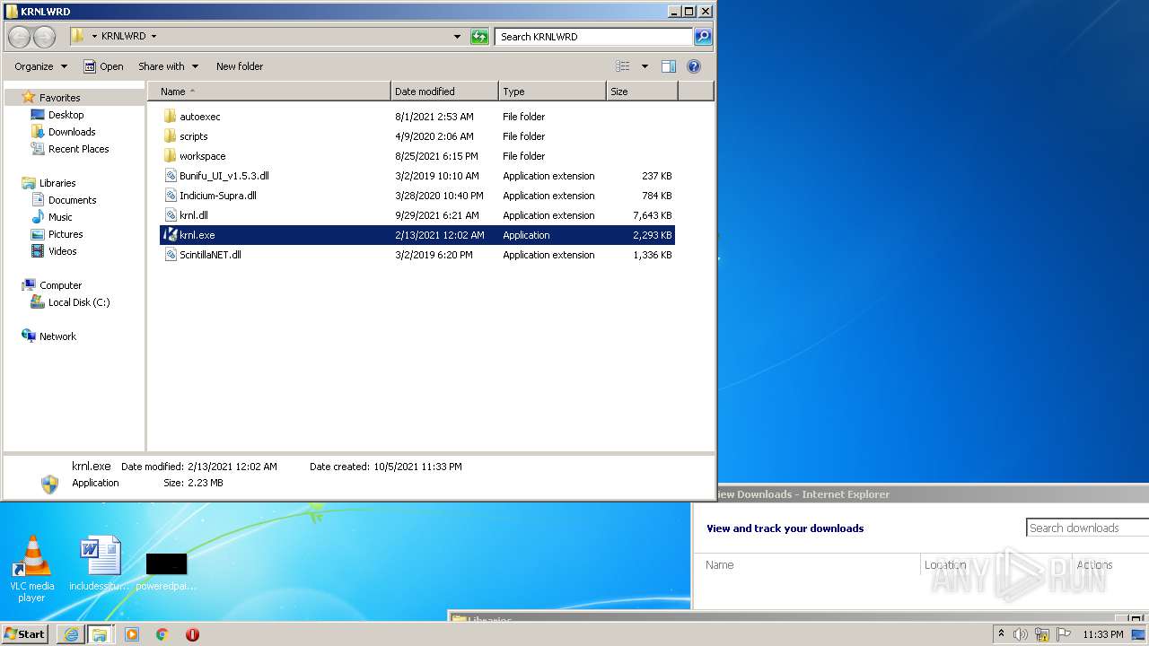Select the Indicium-Supra.dll file icon
The width and height of the screenshot is (1149, 646).
(171, 196)
